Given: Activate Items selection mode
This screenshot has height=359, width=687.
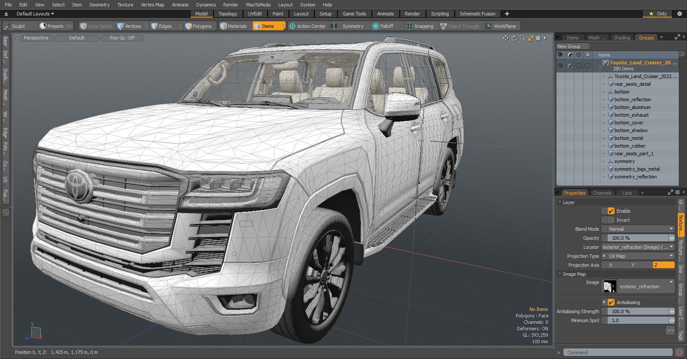Looking at the screenshot, I should pyautogui.click(x=269, y=26).
